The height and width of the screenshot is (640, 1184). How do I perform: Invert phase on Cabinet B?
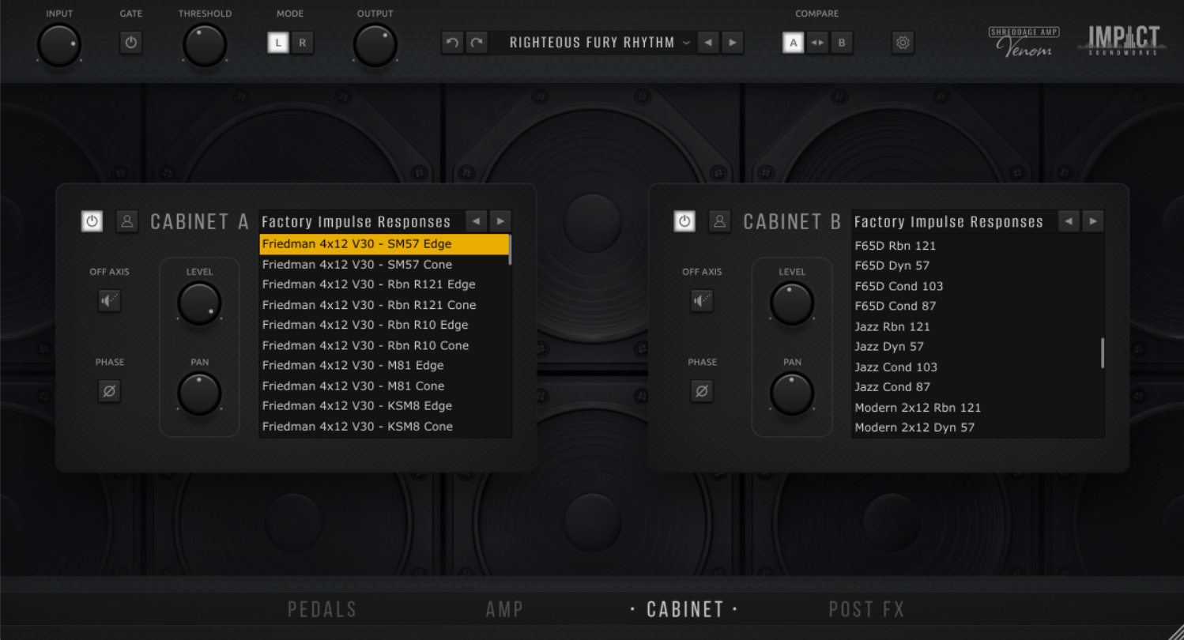point(701,391)
